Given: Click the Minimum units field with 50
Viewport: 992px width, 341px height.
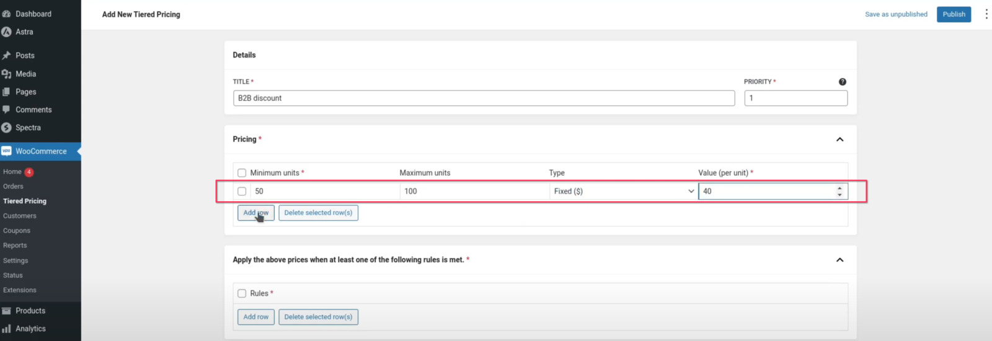Looking at the screenshot, I should point(325,191).
